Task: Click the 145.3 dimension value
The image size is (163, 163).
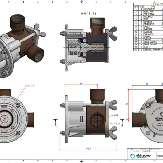Action: coord(88,149)
